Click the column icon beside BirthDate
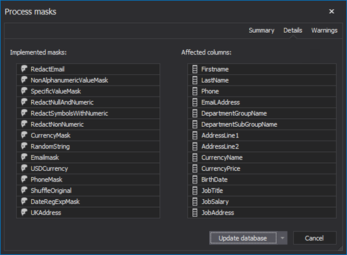The width and height of the screenshot is (347, 255). coord(195,179)
